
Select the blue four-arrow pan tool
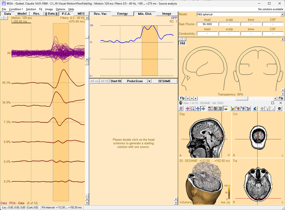197,108
